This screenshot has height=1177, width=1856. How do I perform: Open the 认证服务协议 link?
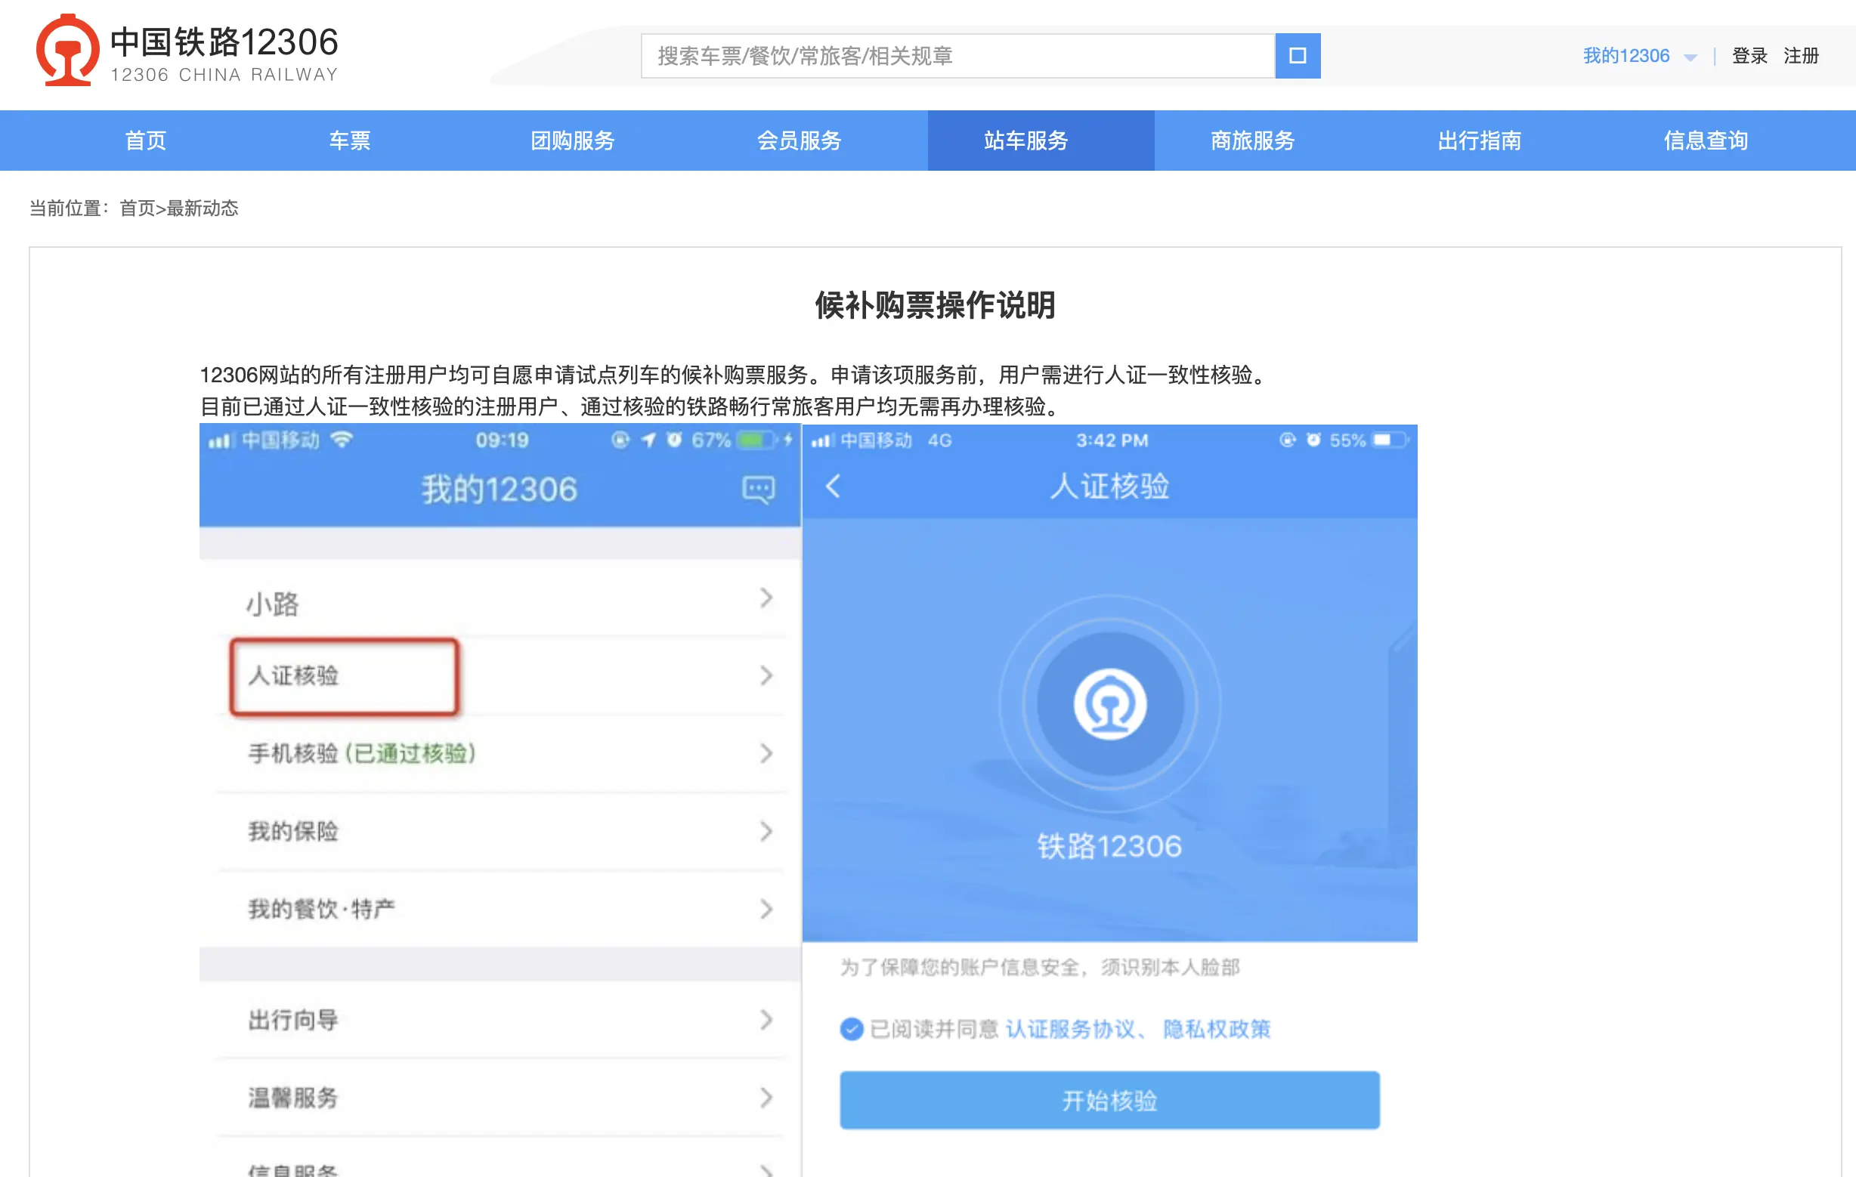(1070, 1029)
